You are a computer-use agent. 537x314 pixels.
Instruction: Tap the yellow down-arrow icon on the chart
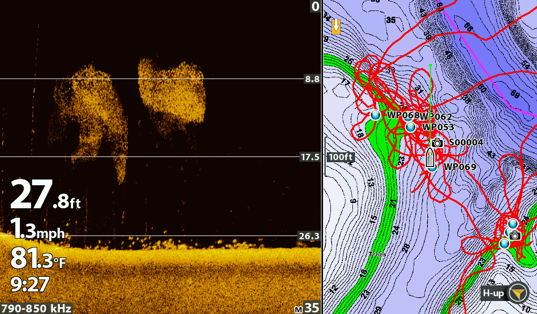pos(336,26)
